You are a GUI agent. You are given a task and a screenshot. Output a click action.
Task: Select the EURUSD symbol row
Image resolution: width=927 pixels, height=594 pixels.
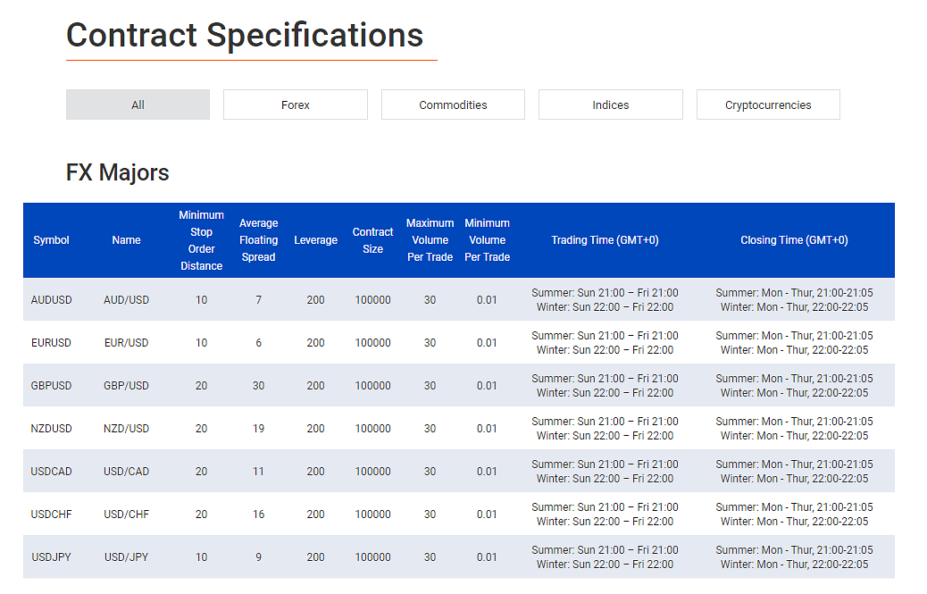51,343
